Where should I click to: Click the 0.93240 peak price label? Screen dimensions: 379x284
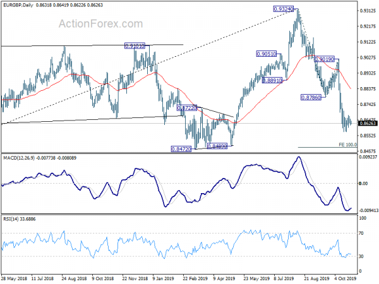(x=283, y=9)
